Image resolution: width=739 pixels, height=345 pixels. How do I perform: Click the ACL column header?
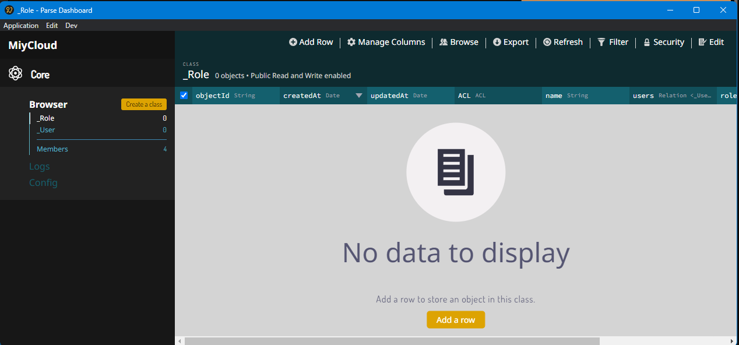498,96
